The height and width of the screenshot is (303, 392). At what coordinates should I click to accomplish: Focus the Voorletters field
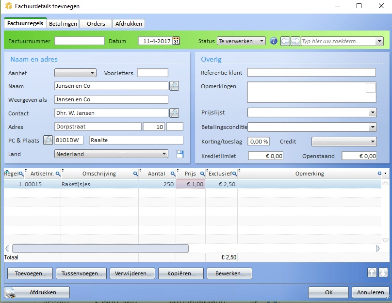pos(152,73)
